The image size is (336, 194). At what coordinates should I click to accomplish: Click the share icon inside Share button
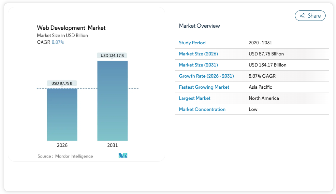[302, 16]
